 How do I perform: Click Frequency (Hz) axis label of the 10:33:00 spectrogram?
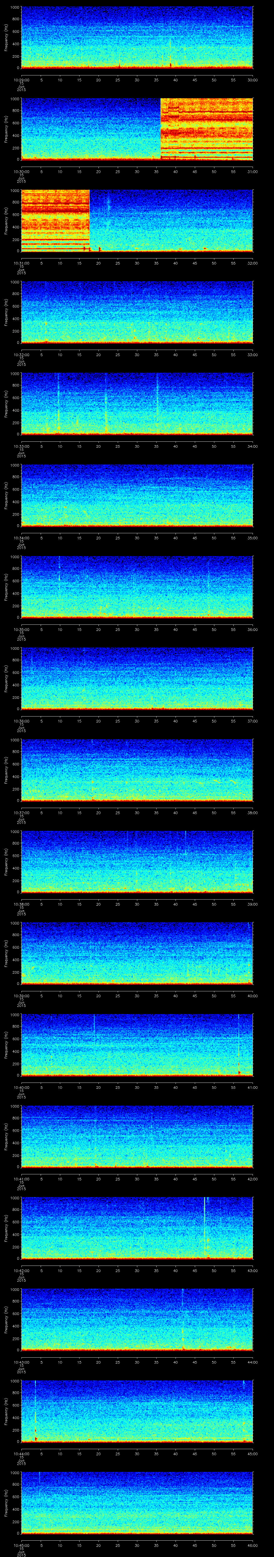[6, 404]
